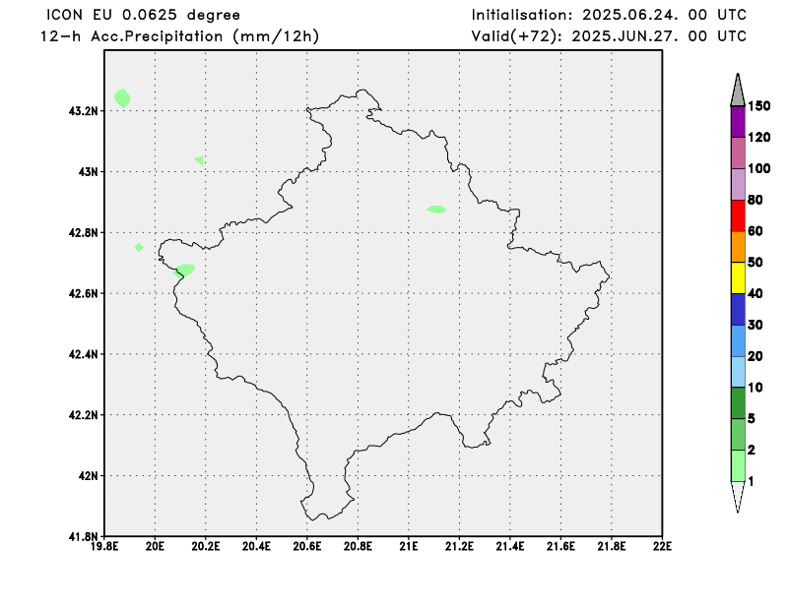Click the large green blob in the top-left map corner
Image resolution: width=788 pixels, height=608 pixels.
pos(122,98)
